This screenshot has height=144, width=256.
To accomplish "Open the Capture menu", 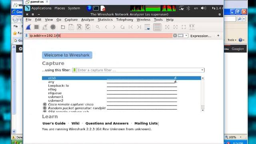I will coord(71,20).
